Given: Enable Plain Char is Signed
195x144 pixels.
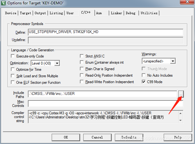Looking at the screenshot, I should (82, 69).
